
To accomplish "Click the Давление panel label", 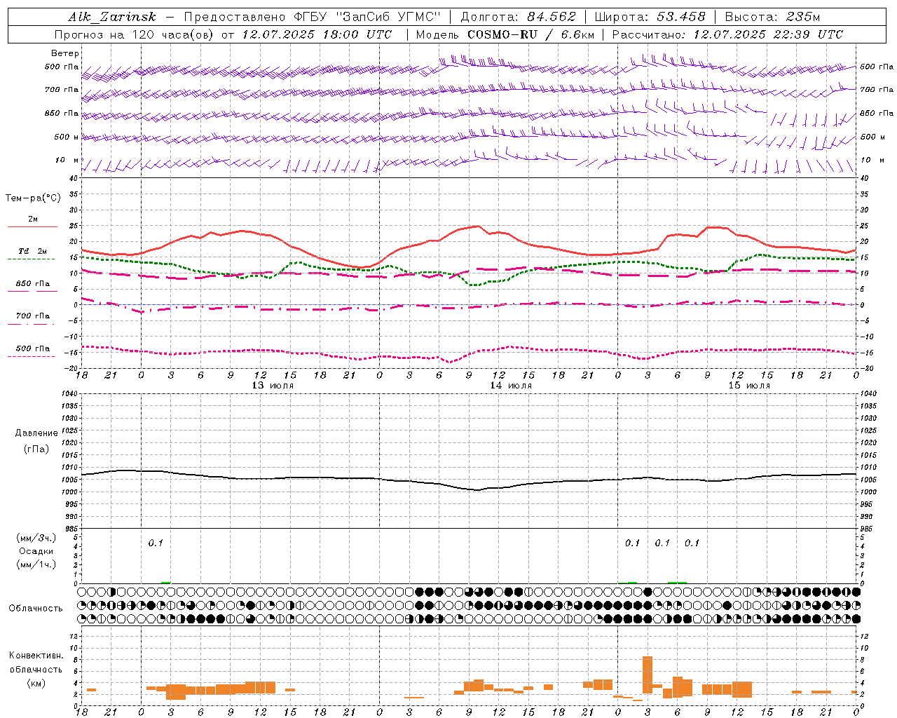I will [36, 433].
